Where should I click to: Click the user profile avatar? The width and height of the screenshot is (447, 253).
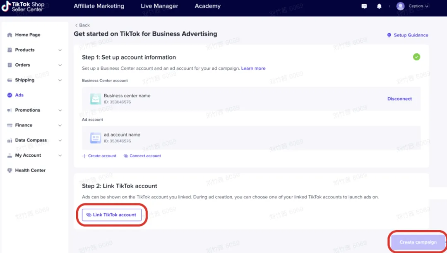[x=400, y=6]
